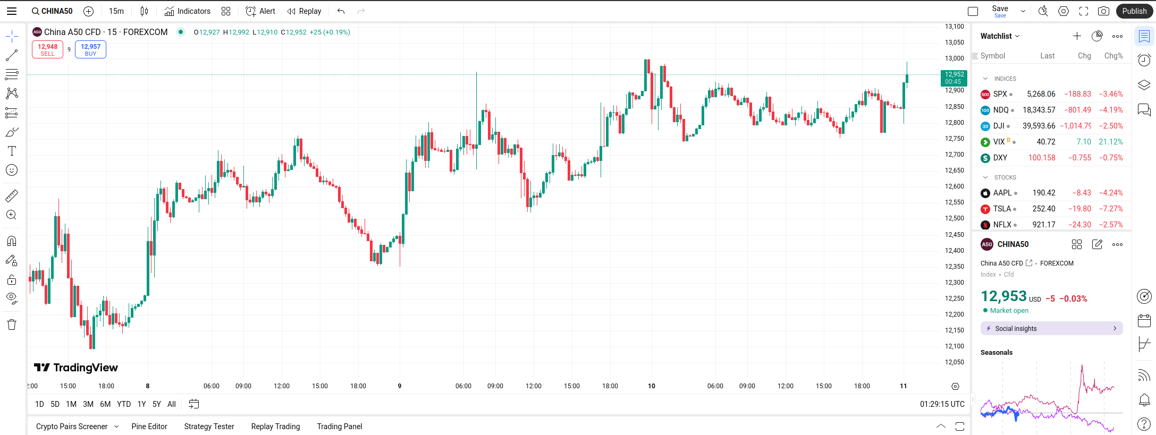
Task: Select the crosshair cursor tool
Action: point(12,36)
